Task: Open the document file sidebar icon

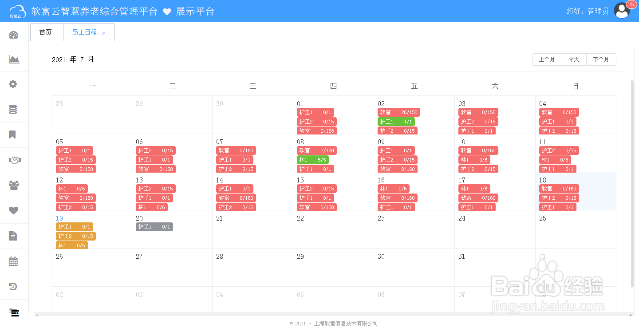Action: (x=13, y=236)
